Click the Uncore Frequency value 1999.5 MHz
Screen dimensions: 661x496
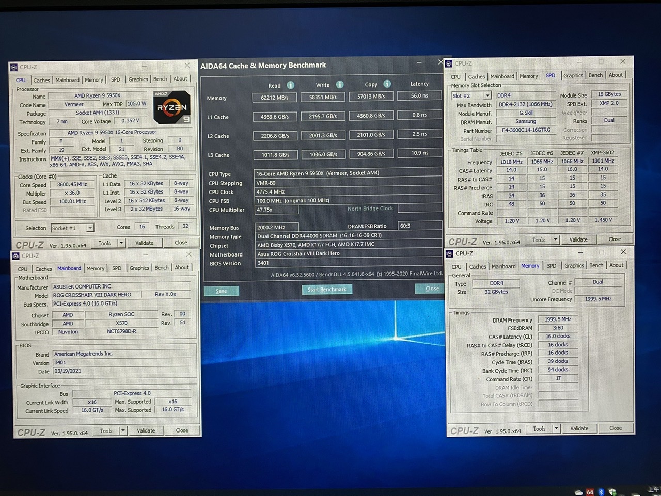pos(598,299)
